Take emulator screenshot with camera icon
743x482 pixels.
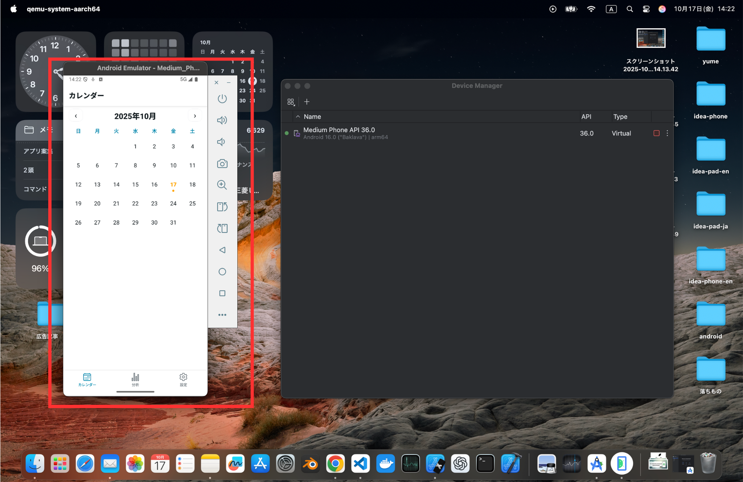click(x=222, y=163)
